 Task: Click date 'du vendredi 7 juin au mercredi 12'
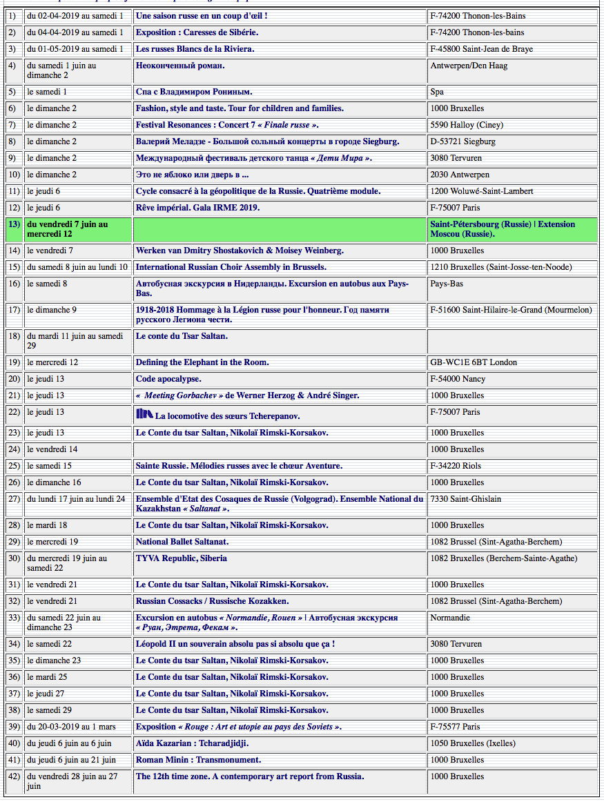[x=68, y=229]
